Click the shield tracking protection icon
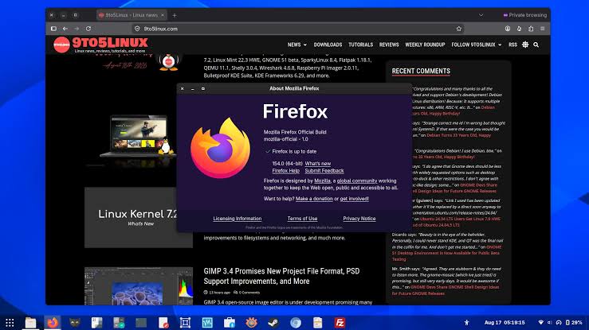Screen dimensions: 589x330 pos(137,29)
